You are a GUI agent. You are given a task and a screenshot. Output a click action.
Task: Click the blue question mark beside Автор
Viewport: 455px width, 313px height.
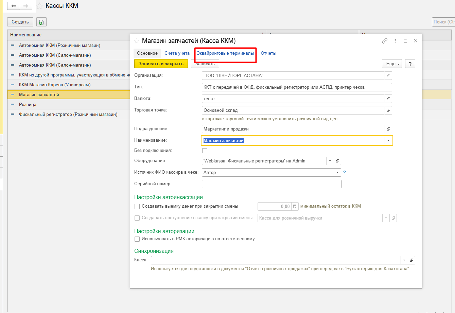point(344,172)
